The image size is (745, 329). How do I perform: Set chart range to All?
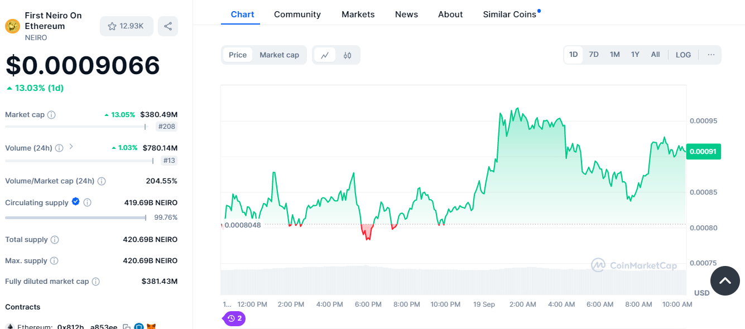(x=655, y=55)
